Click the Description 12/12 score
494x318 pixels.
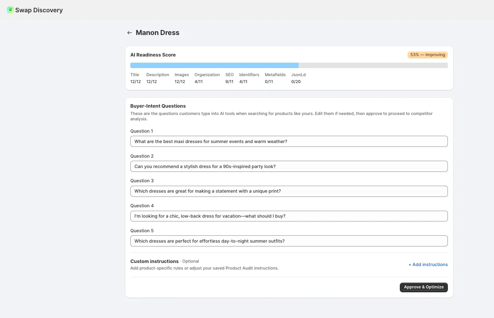(158, 78)
